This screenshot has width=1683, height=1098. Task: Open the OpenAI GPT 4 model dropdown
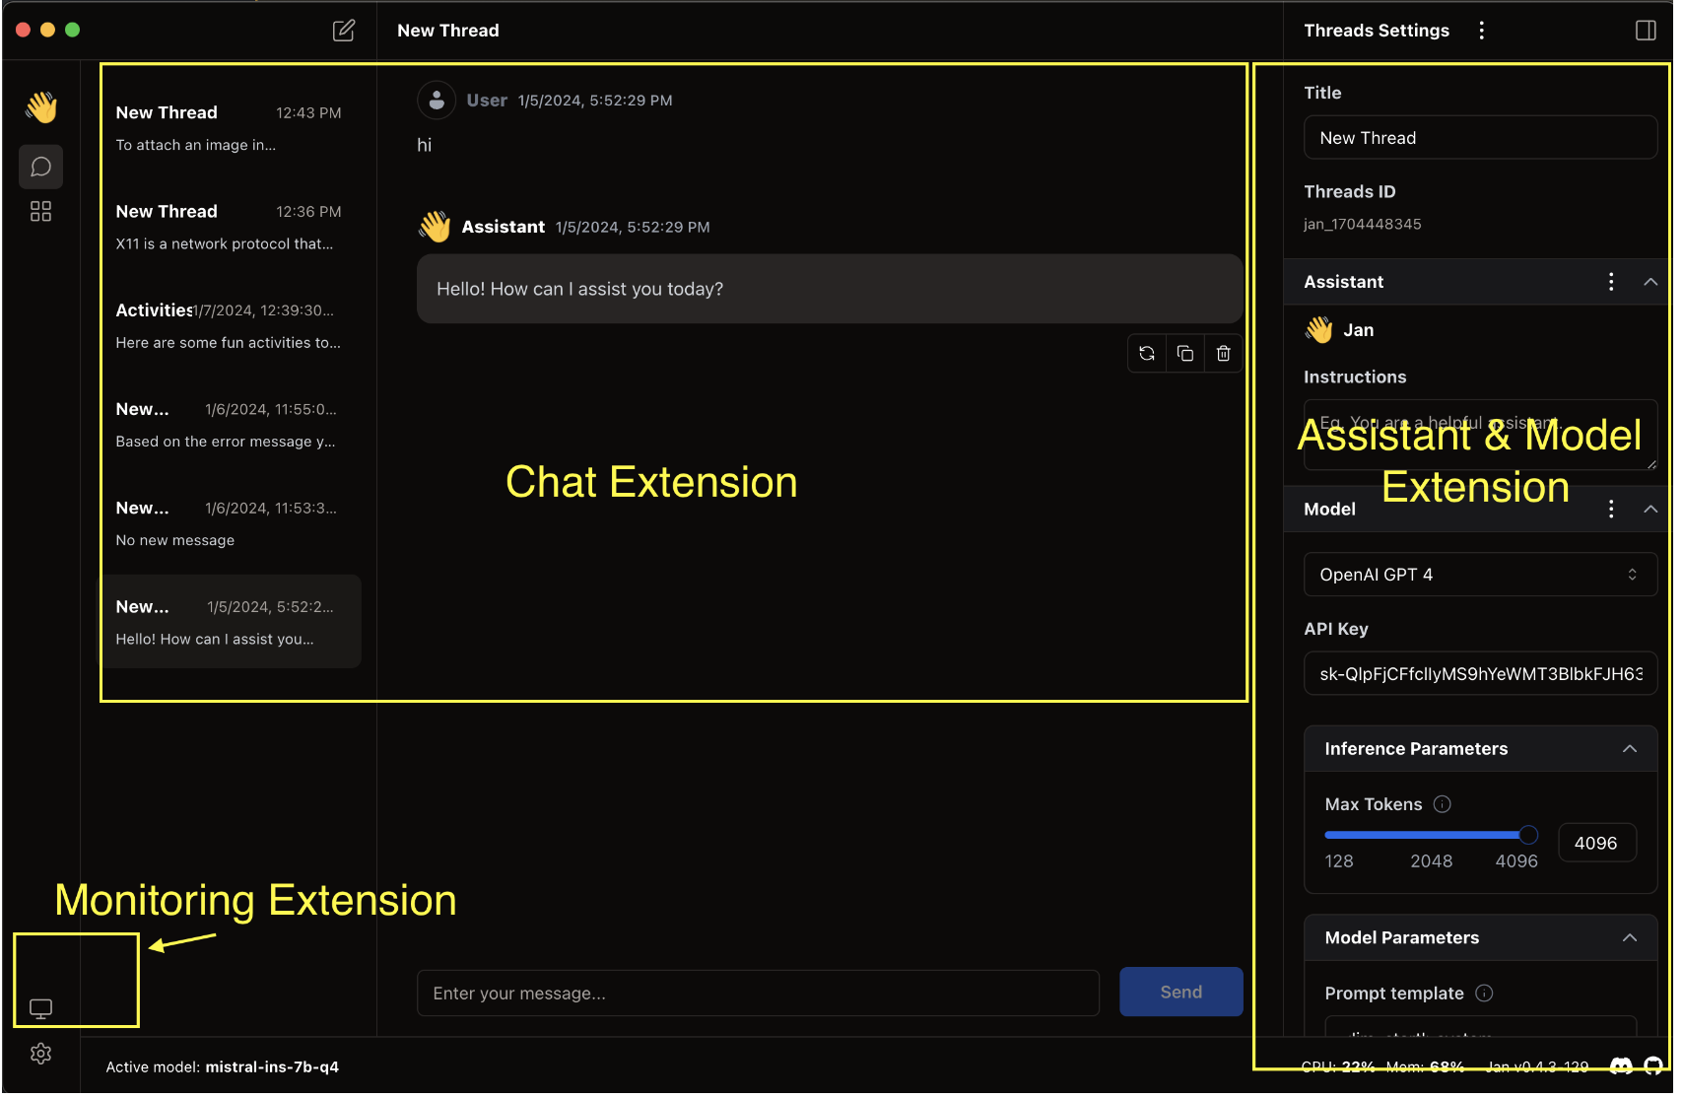click(x=1479, y=575)
